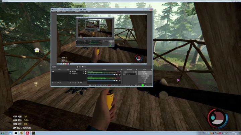Toggle Studio Mode in Controls

(145, 78)
